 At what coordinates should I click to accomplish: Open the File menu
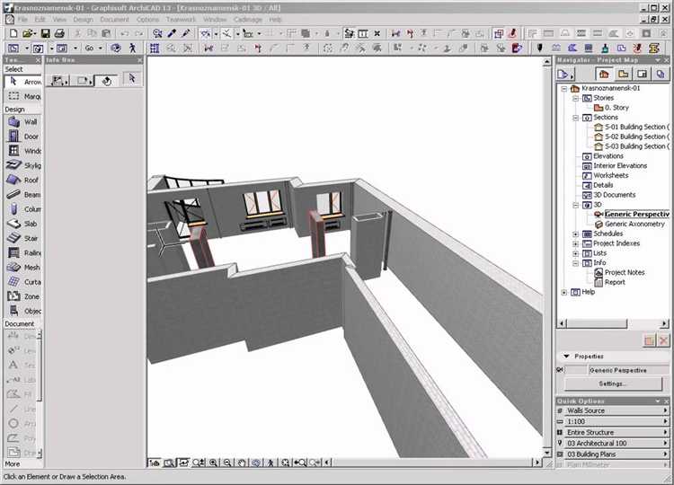22,20
